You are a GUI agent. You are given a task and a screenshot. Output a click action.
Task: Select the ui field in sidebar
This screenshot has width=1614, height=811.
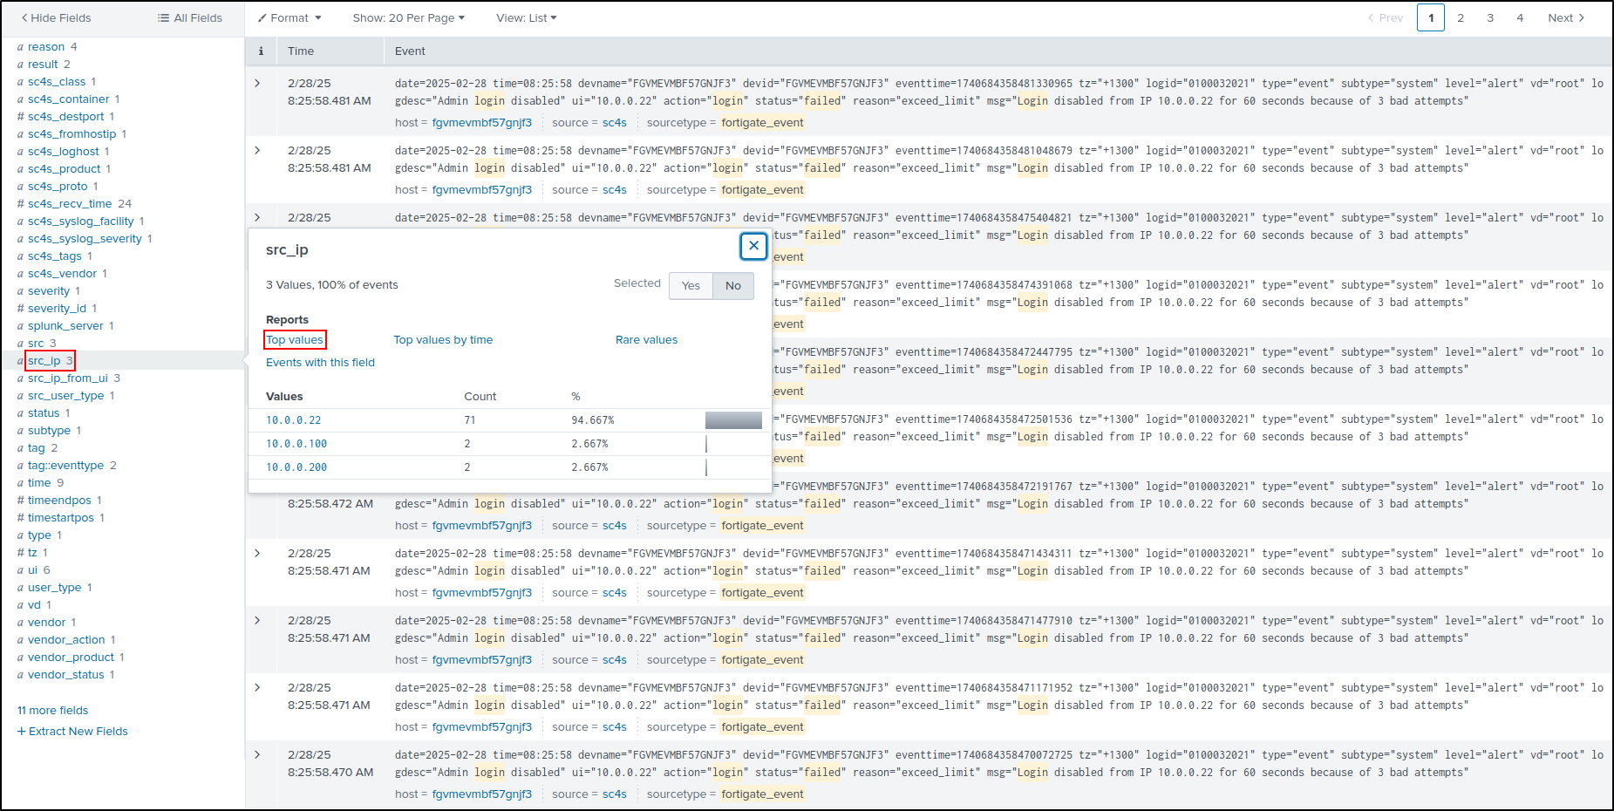pos(32,570)
